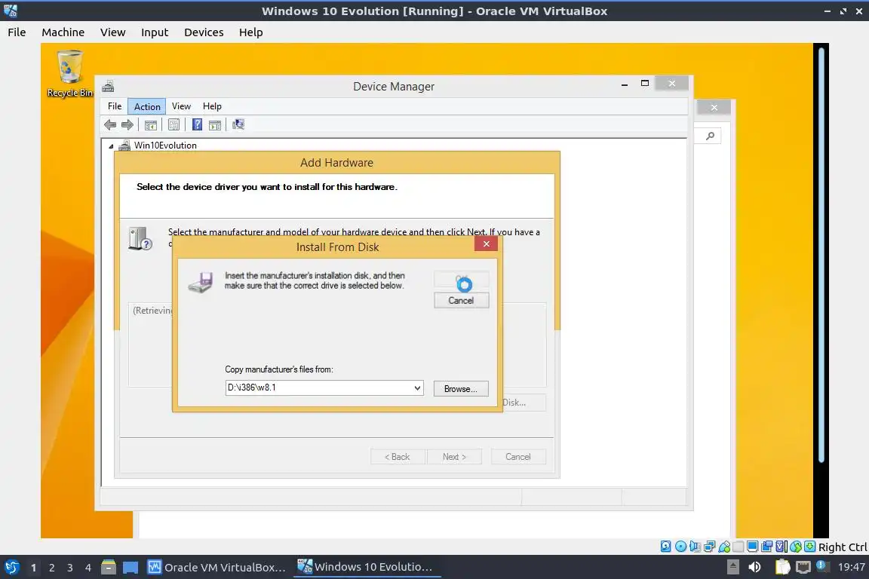
Task: Open the VirtualBox Help menu
Action: point(251,32)
